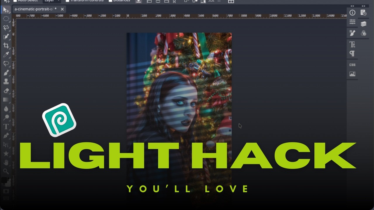Close the a-cinematic-portrait document tab

click(62, 9)
